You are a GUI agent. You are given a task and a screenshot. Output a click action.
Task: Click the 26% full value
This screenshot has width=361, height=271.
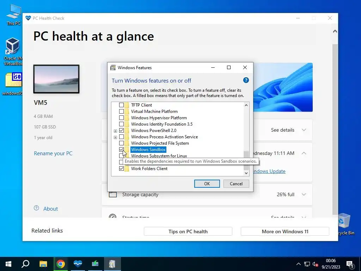(x=286, y=194)
